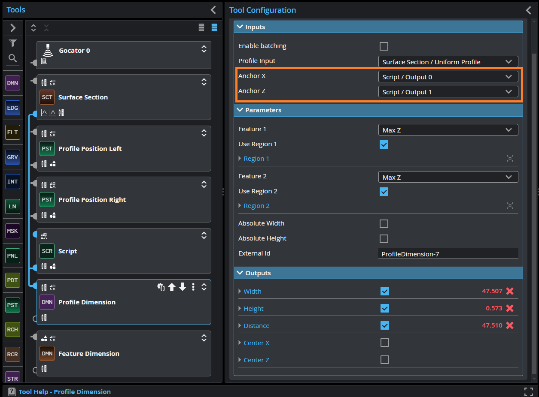Enable the batching checkbox

click(384, 46)
